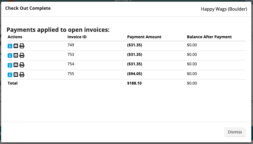This screenshot has height=144, width=253.
Task: Click the $0.00 balance in Total row
Action: point(192,83)
